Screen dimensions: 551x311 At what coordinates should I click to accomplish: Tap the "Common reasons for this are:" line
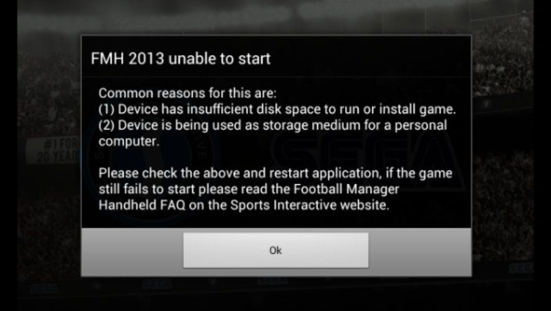tap(187, 93)
